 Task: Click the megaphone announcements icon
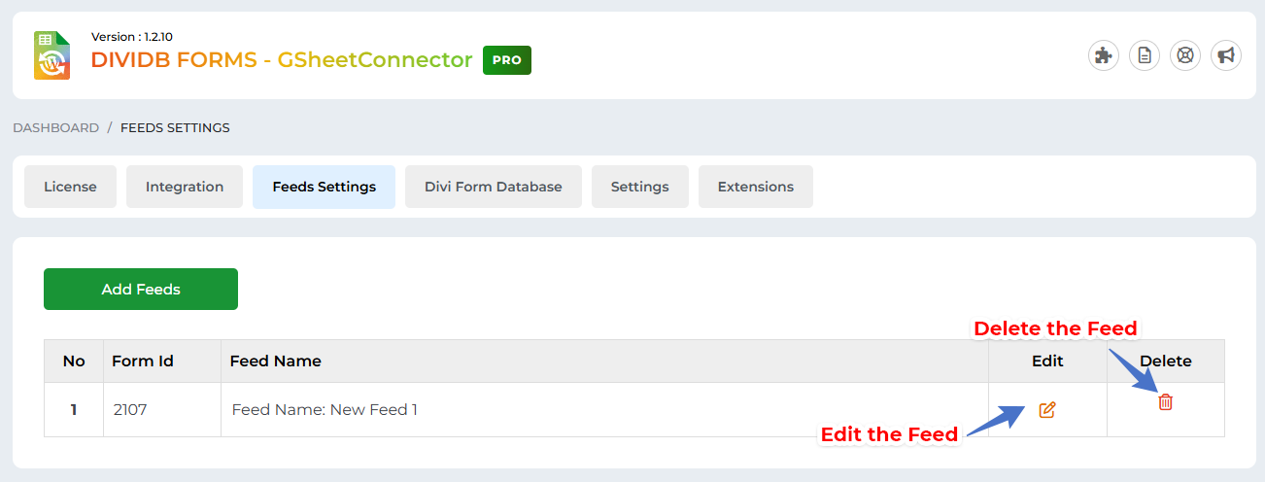point(1226,55)
